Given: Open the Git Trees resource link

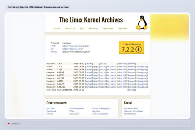Looking at the screenshot, I should [x=50, y=109].
